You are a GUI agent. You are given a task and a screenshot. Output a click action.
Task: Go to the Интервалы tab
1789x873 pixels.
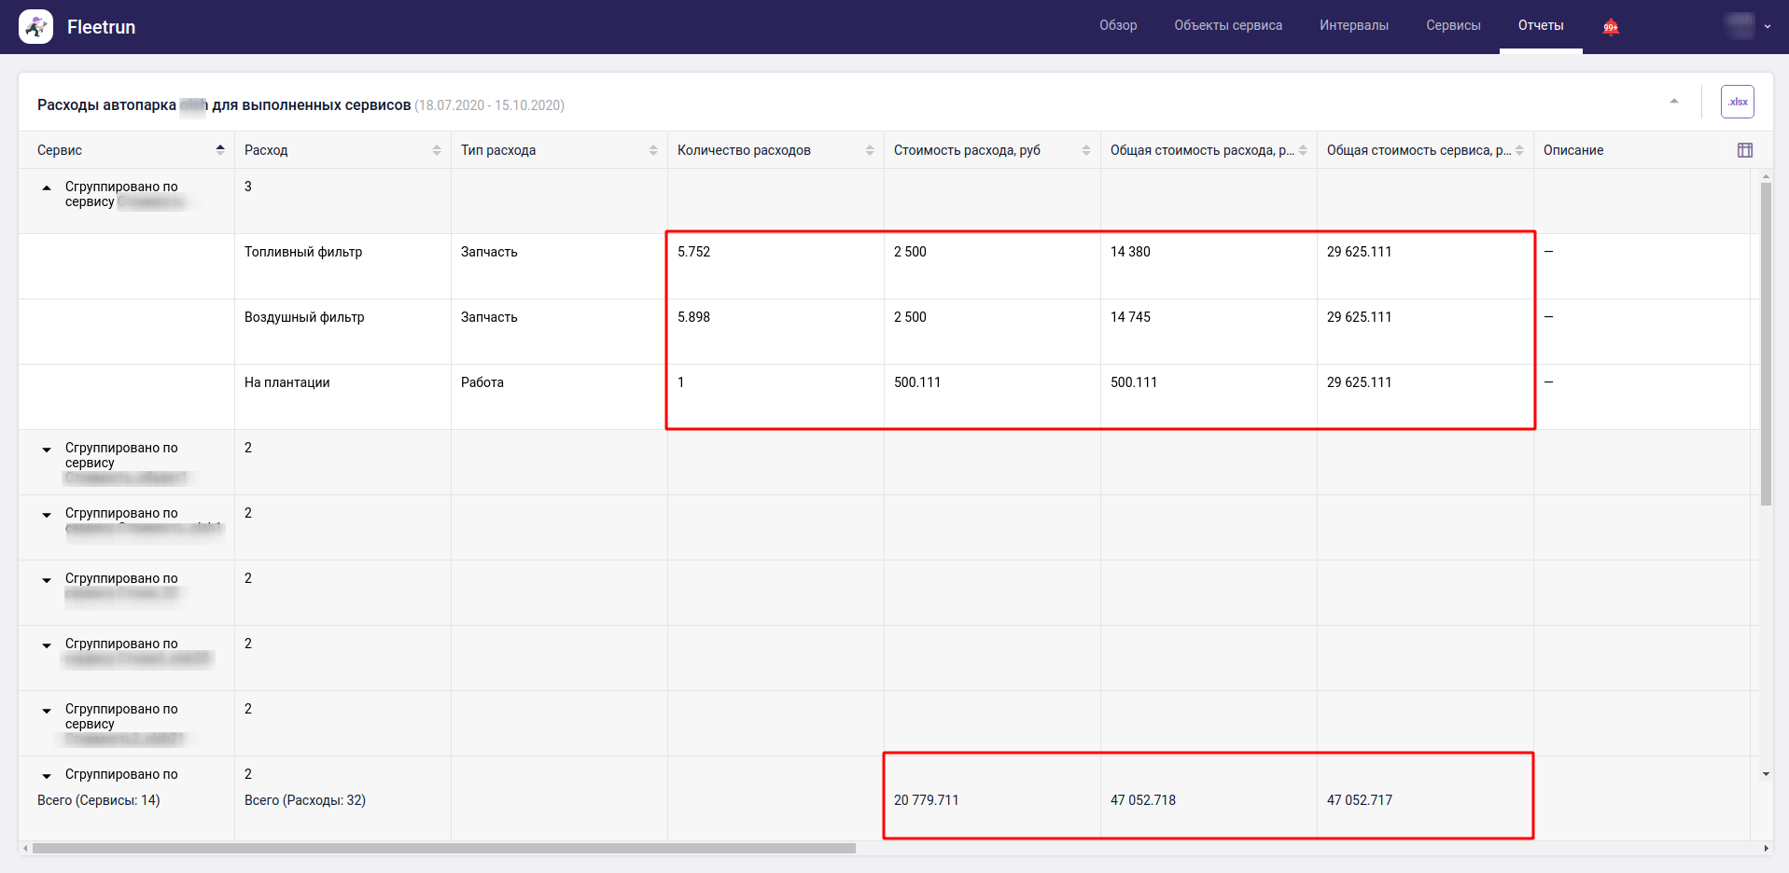[1353, 26]
